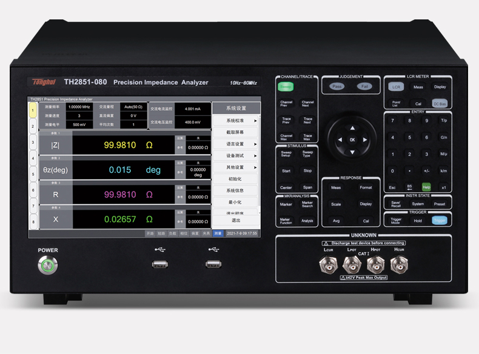The height and width of the screenshot is (354, 479).
Task: Expand the 语言设置 submenu
Action: click(235, 144)
